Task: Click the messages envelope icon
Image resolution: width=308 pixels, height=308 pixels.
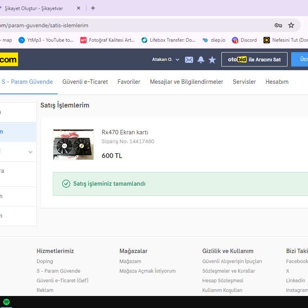Action: (189, 60)
